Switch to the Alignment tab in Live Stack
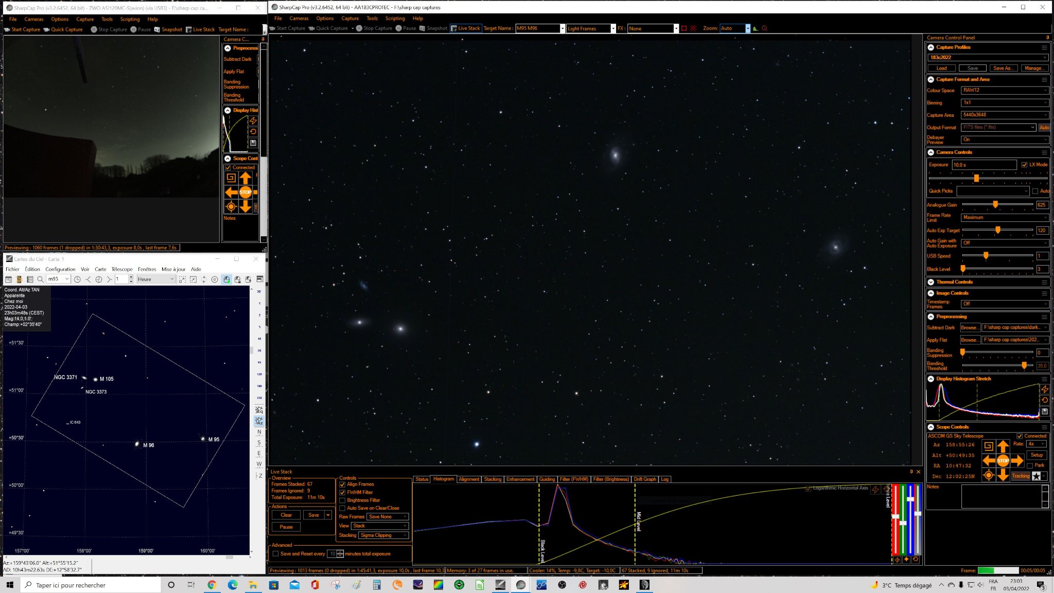Viewport: 1054px width, 593px height. pyautogui.click(x=468, y=479)
